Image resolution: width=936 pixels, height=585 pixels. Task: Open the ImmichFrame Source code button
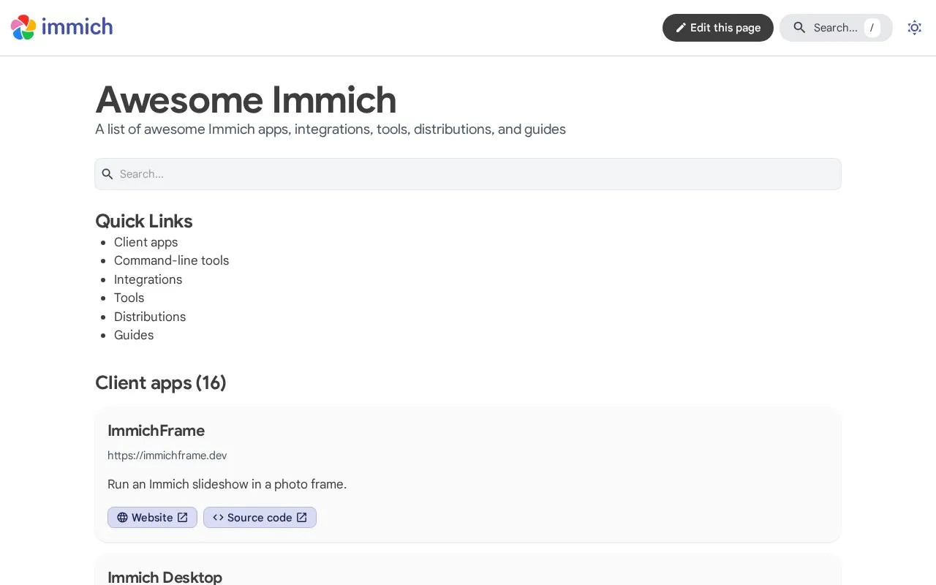click(x=260, y=518)
